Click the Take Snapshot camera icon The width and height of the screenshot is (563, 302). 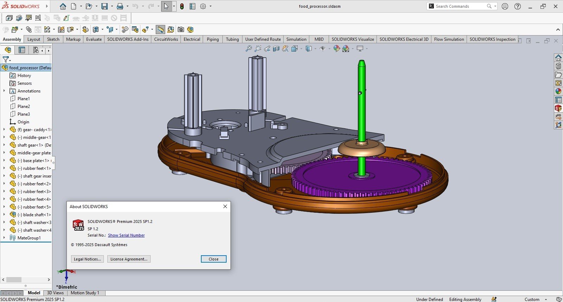pyautogui.click(x=181, y=30)
